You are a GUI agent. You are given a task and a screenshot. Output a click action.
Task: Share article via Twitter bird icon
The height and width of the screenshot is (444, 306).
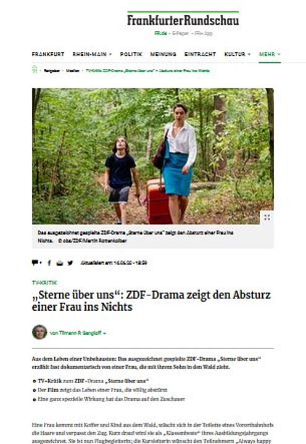(x=70, y=263)
